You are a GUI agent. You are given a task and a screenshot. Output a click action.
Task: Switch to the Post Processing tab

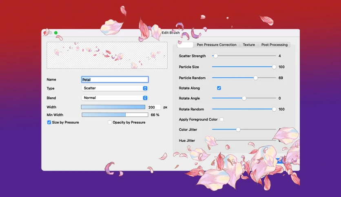coord(274,45)
